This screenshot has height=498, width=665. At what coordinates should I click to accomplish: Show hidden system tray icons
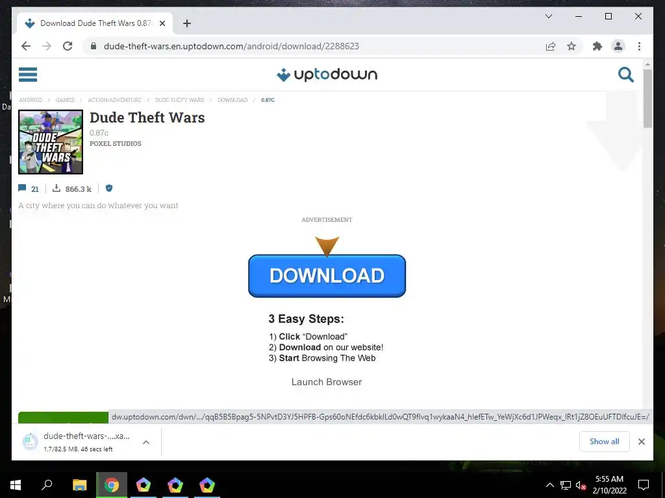pos(549,485)
